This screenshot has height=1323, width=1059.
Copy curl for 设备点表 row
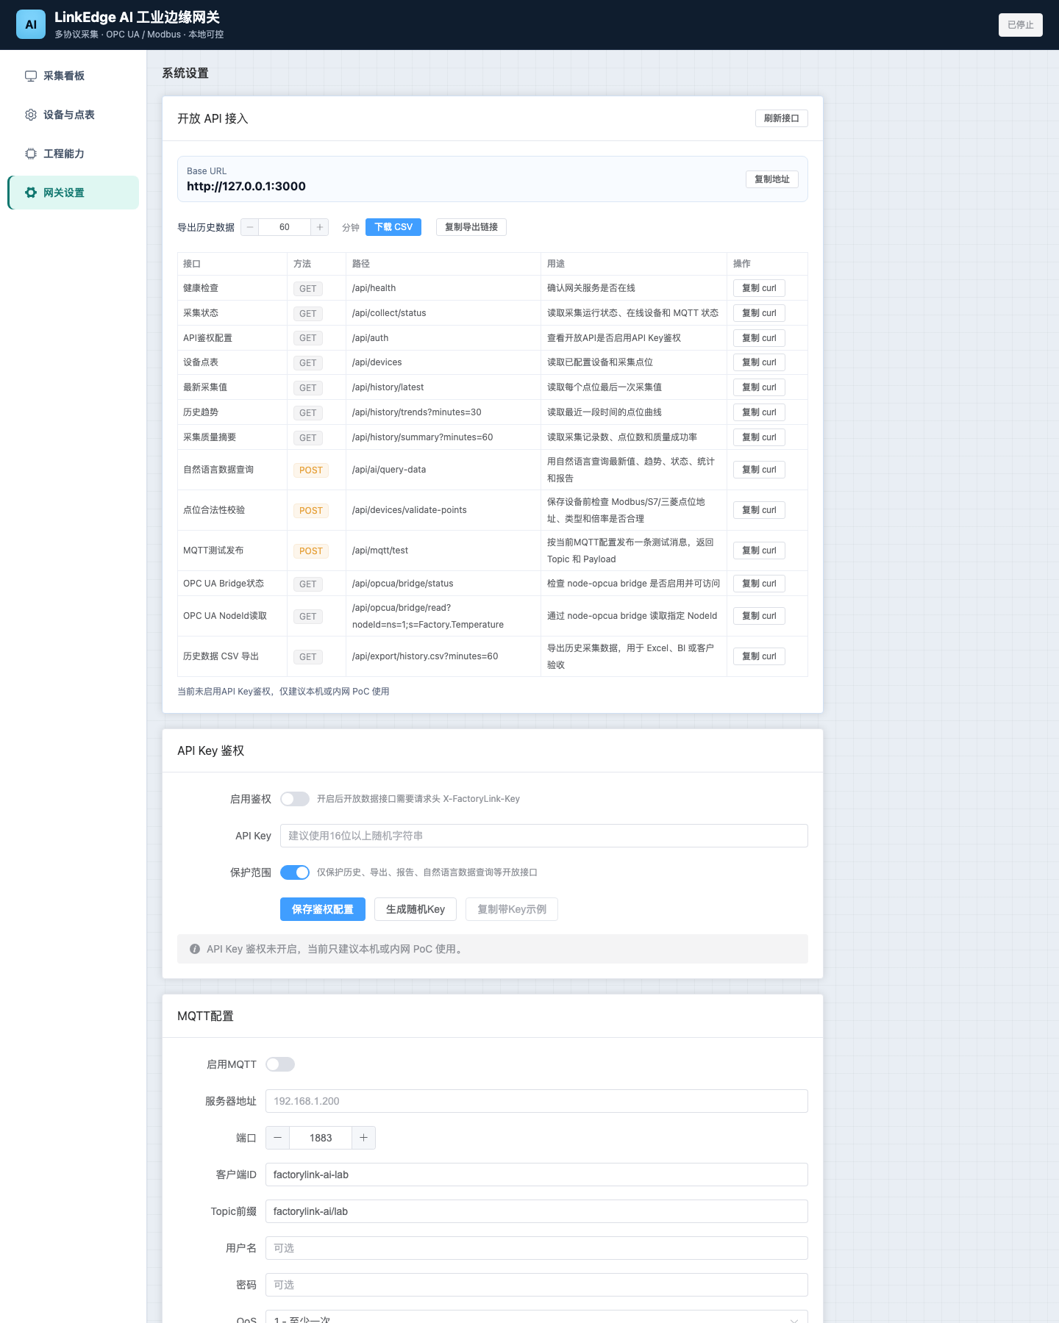759,362
